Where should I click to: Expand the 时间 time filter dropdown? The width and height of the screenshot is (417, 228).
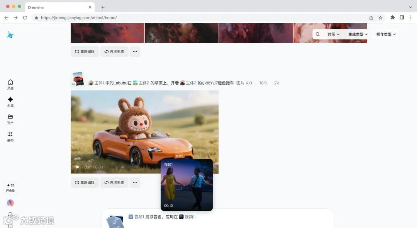tap(334, 34)
